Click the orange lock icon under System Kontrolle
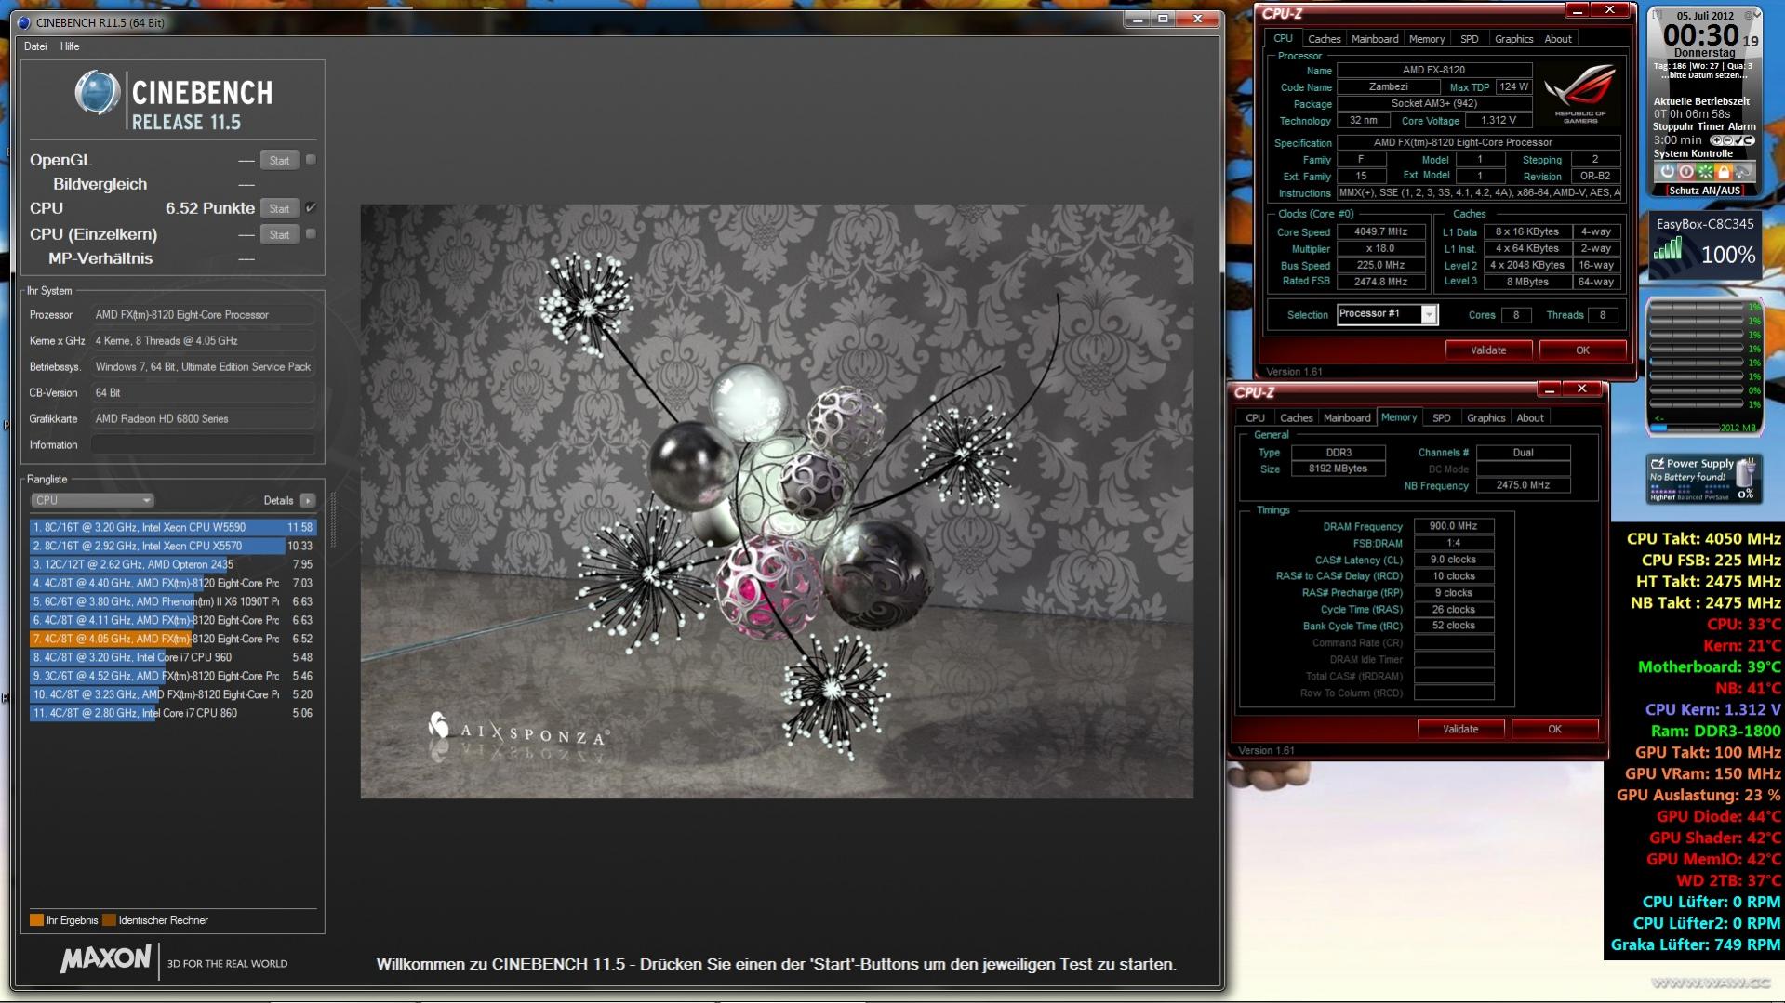The image size is (1785, 1003). pos(1724,172)
